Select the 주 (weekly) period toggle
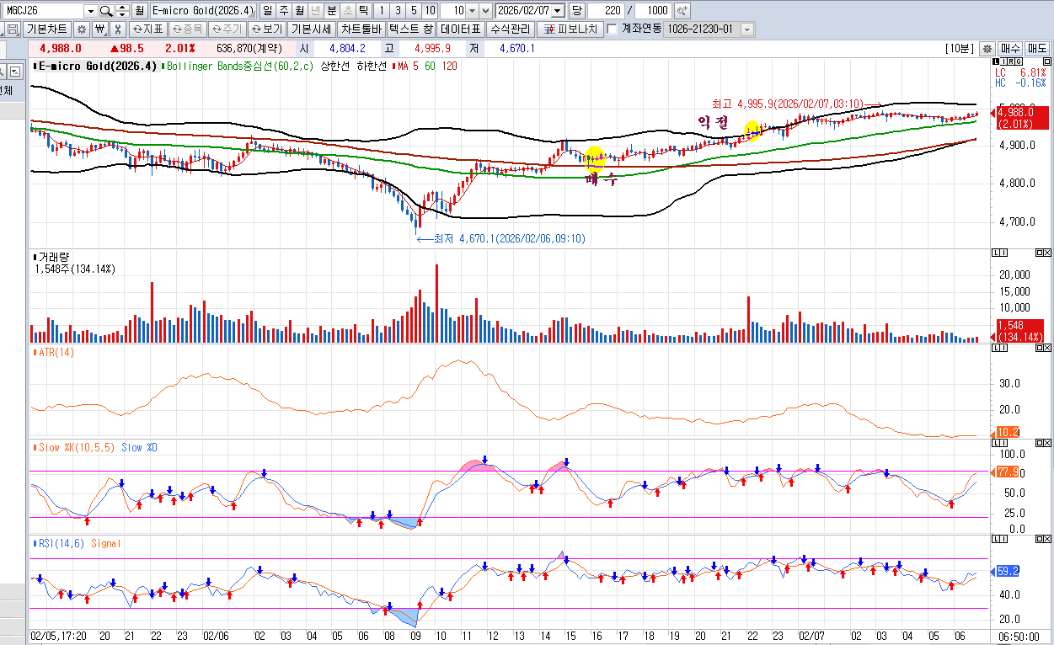Viewport: 1054px width, 645px height. coord(282,11)
